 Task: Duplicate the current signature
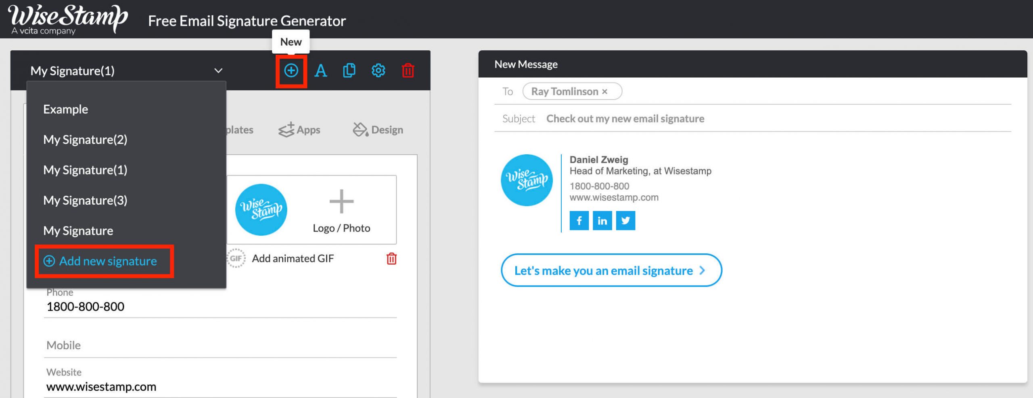(x=349, y=70)
